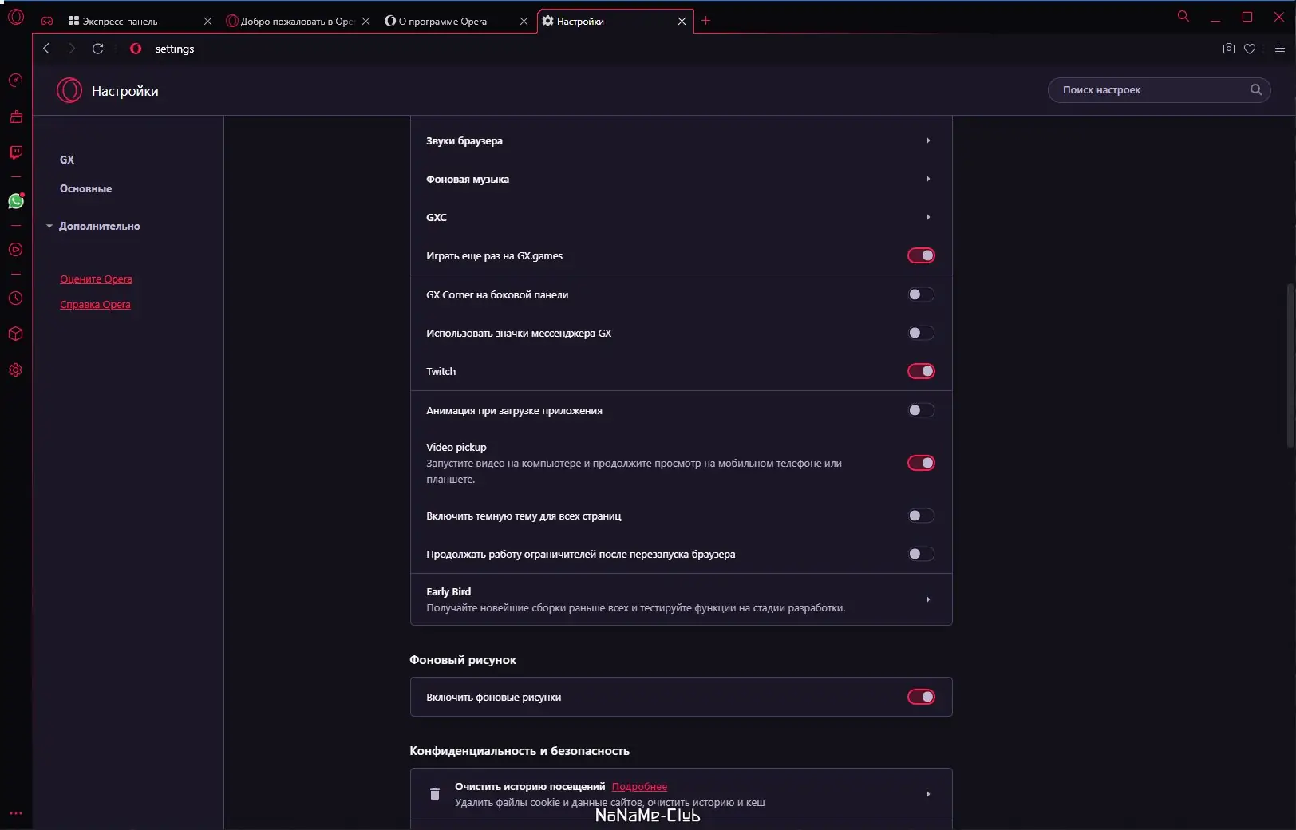Enable GX Corner на боковой панели
The width and height of the screenshot is (1296, 830).
tap(921, 294)
